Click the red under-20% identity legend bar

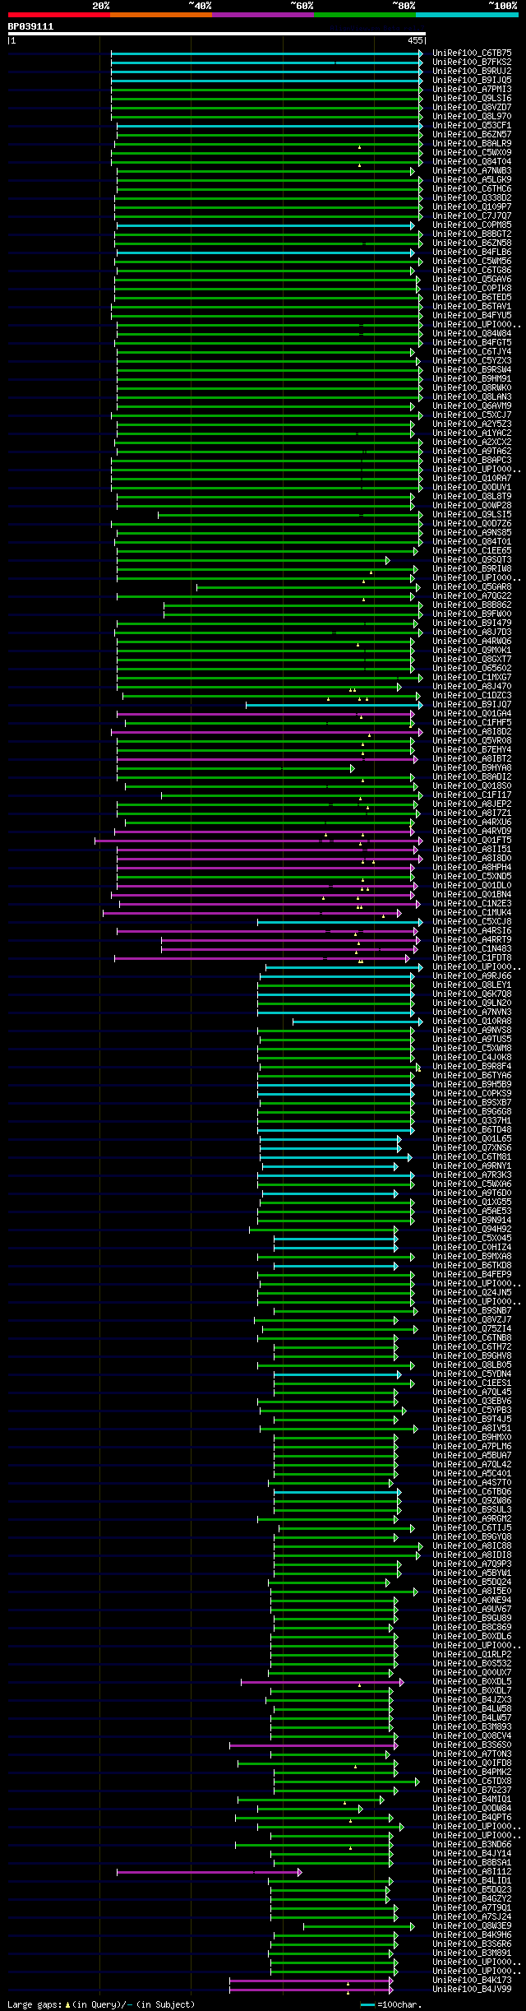pyautogui.click(x=58, y=15)
